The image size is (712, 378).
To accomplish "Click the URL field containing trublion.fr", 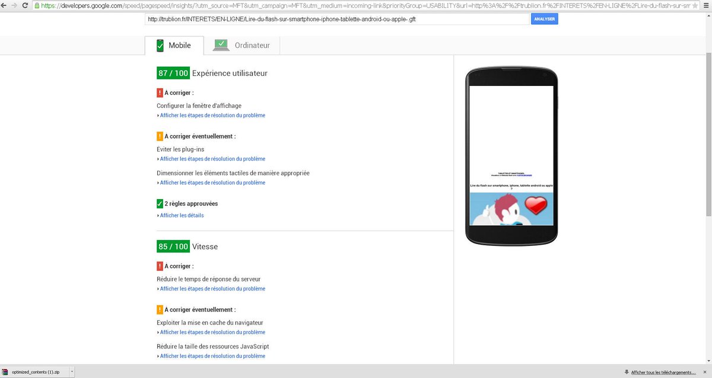I will tap(337, 19).
